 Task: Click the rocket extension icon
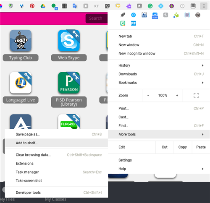pos(123,15)
